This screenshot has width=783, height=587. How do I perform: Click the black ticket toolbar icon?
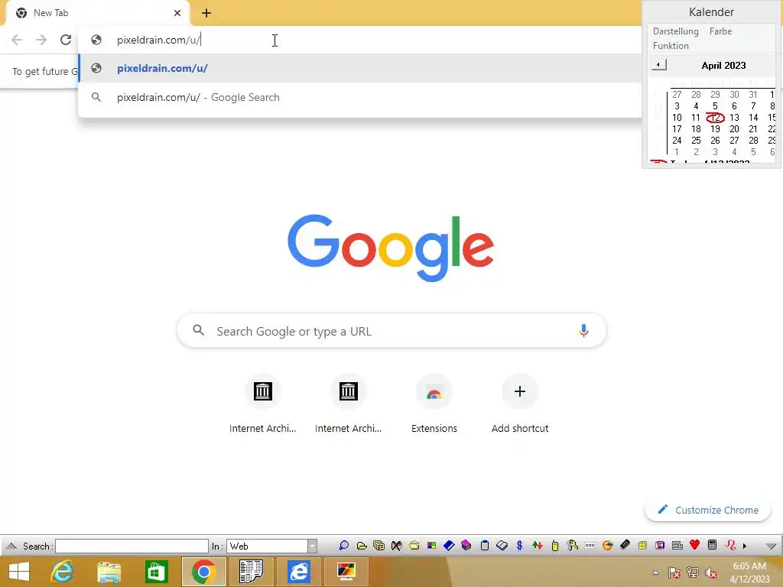click(625, 545)
